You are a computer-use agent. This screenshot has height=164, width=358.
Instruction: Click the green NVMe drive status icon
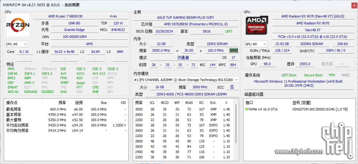pos(246,109)
